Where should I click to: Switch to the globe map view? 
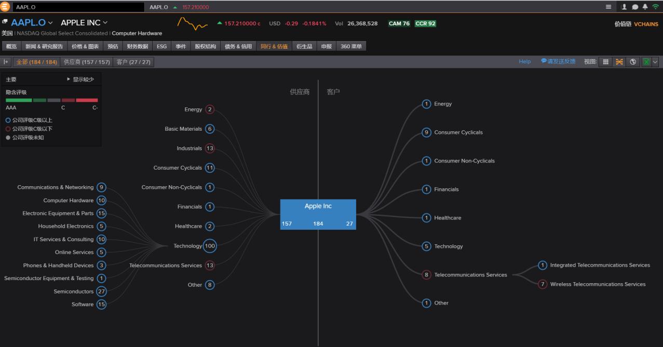(x=633, y=62)
